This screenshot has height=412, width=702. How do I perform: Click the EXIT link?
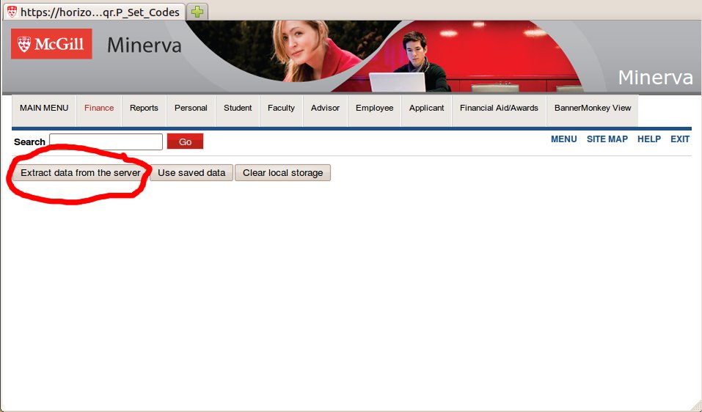[x=679, y=139]
